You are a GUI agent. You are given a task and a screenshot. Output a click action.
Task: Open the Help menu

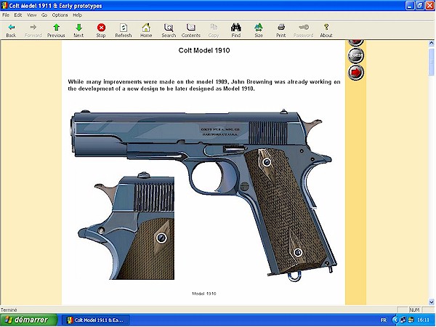click(77, 15)
